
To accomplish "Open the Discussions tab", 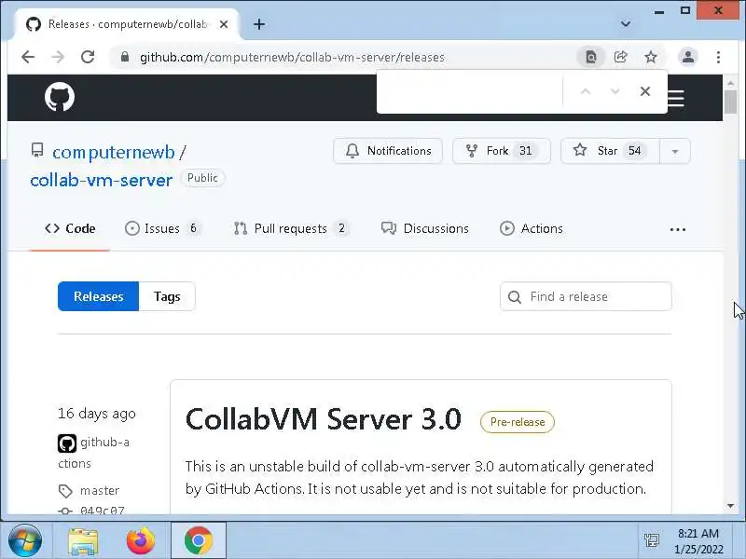I will click(425, 228).
